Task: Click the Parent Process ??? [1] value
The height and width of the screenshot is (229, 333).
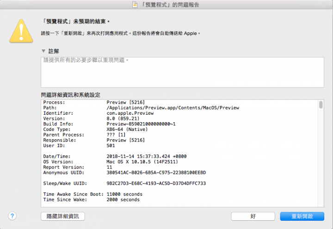Action: (116, 135)
